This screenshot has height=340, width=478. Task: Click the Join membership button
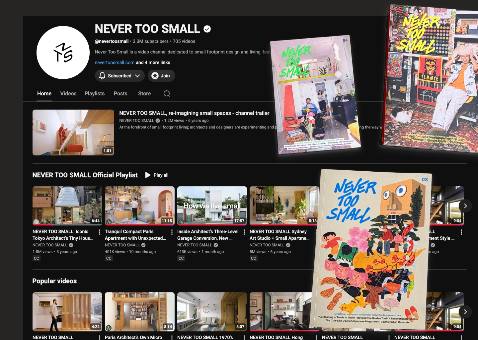click(161, 76)
